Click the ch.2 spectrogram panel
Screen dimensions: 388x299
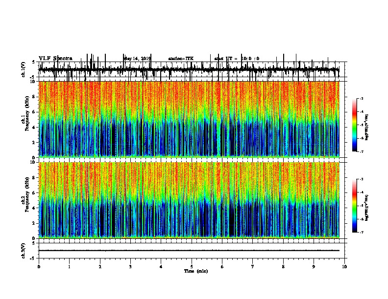(189, 200)
